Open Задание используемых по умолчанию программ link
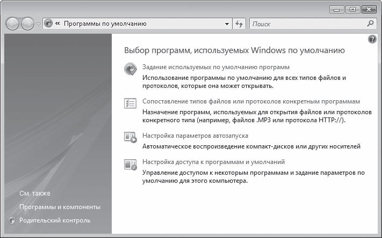Screen dimensions: 382x238 tap(216, 68)
